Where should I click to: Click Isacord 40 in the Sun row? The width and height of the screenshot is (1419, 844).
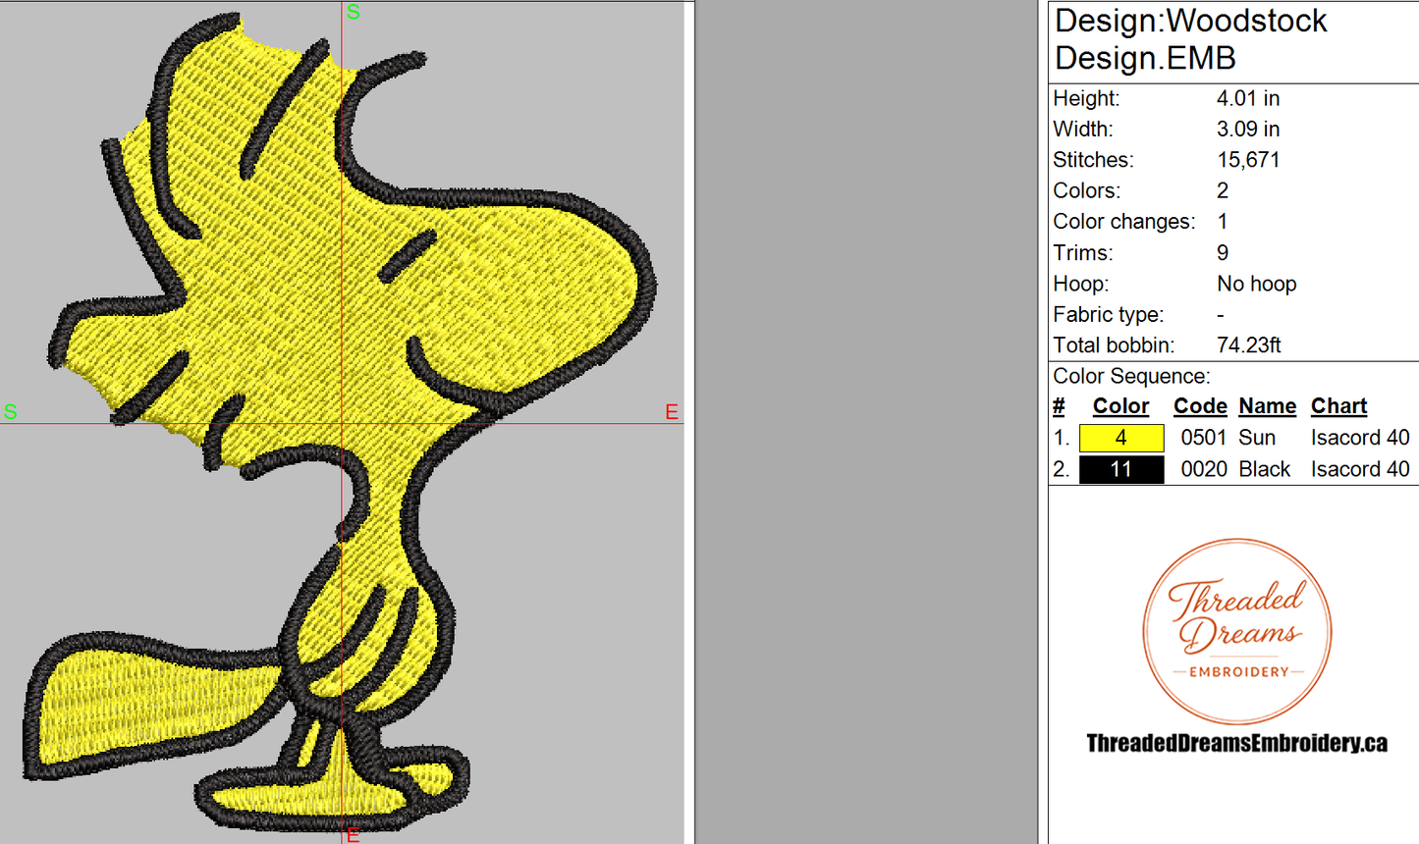click(1360, 438)
